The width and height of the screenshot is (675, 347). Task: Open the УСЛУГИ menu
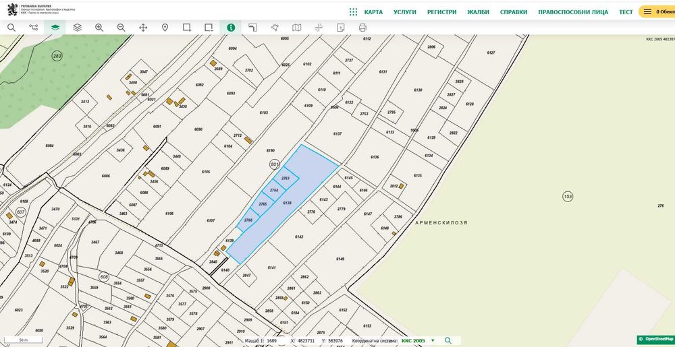tap(404, 12)
